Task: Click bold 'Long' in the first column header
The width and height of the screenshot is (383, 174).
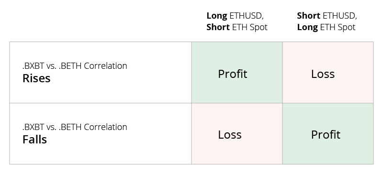Action: click(x=217, y=16)
